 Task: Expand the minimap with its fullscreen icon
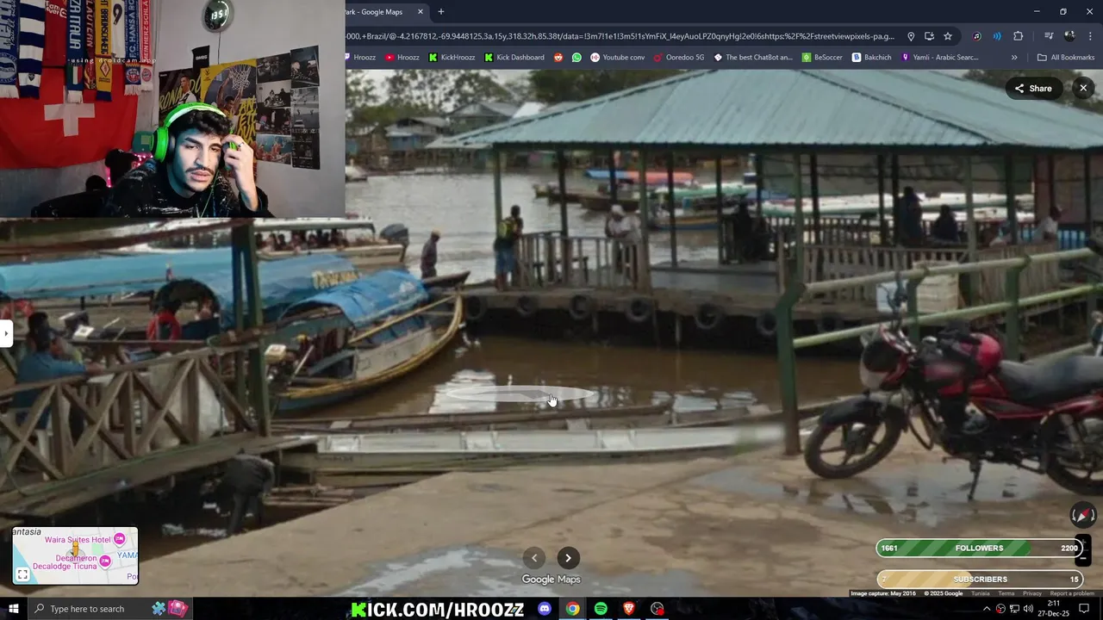tap(22, 574)
